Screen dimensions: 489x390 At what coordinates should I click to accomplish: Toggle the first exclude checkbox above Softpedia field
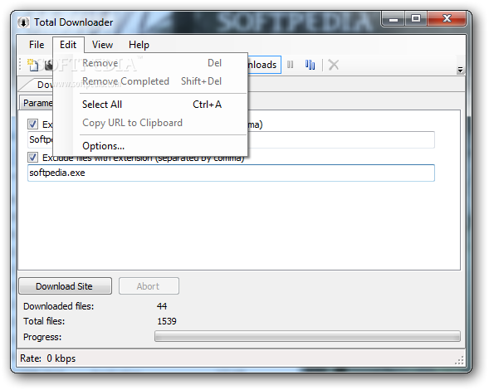[32, 124]
